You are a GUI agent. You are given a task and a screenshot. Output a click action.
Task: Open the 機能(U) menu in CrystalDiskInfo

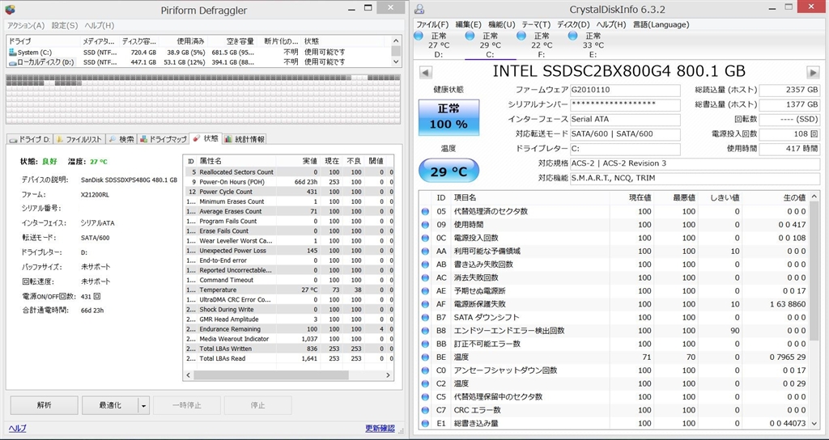click(501, 24)
